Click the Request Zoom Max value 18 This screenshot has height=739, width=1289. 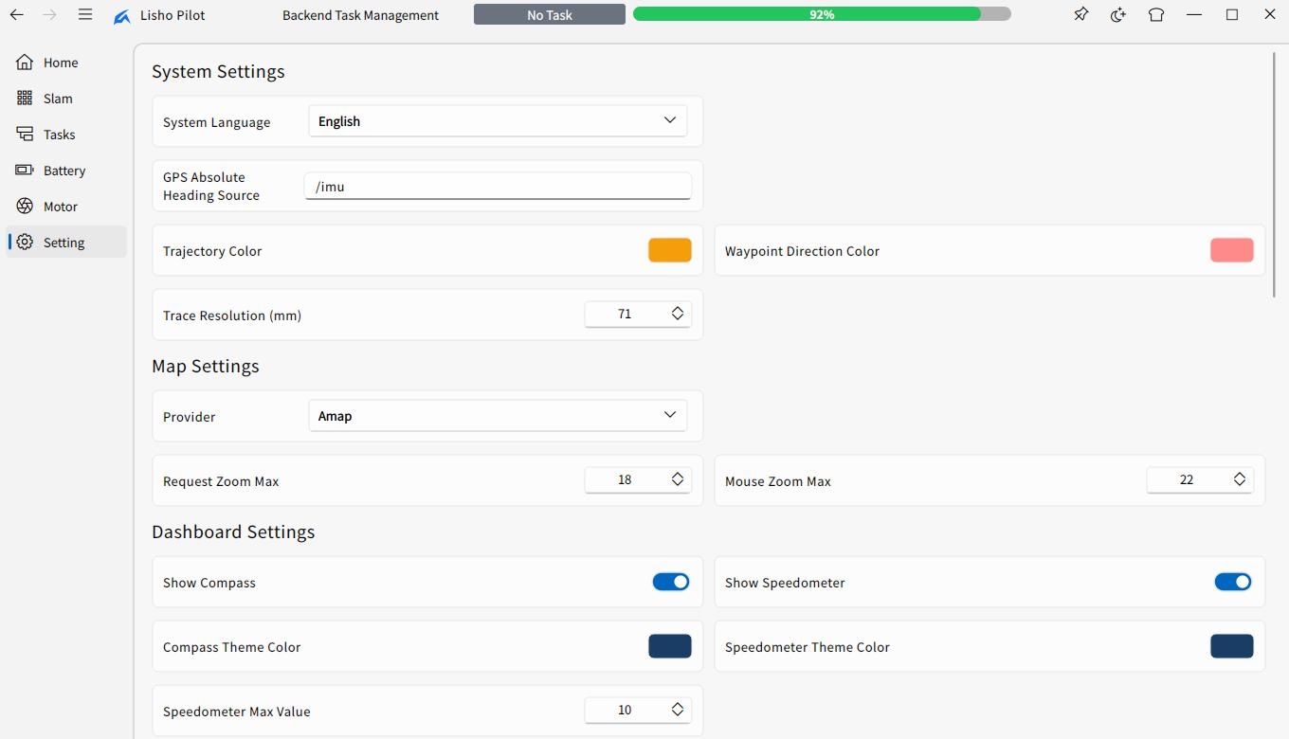[x=625, y=479]
